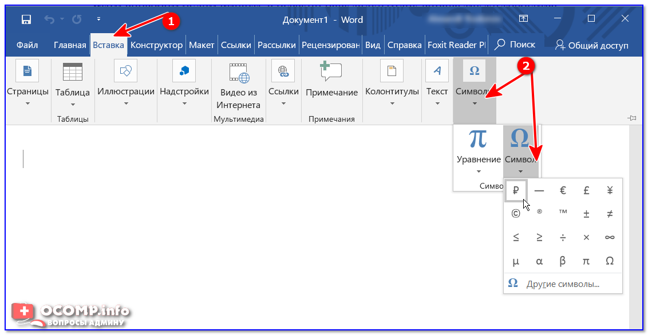
Task: Click the Символ omega button in popup
Action: [x=520, y=150]
